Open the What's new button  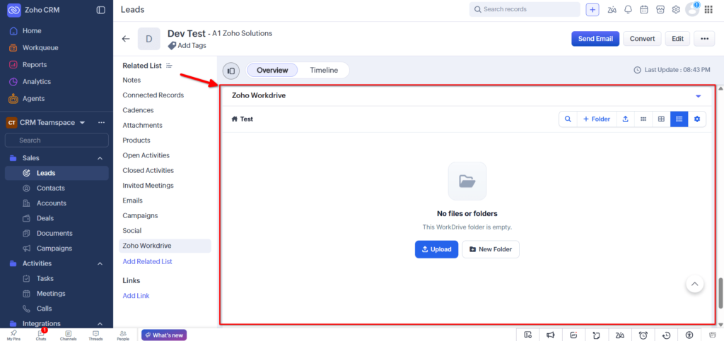[164, 335]
